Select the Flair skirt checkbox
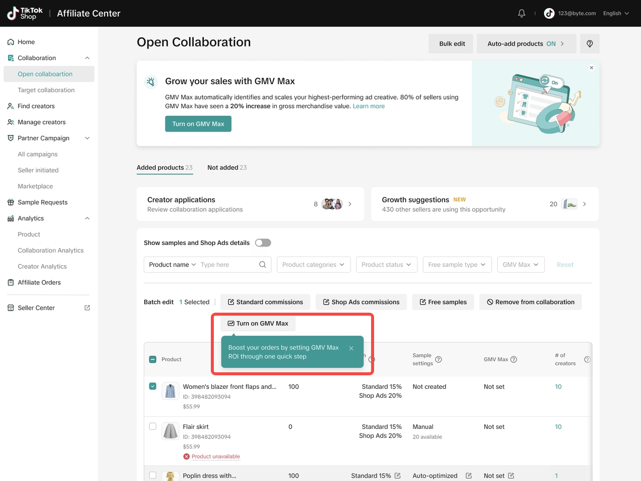The width and height of the screenshot is (641, 481). (x=153, y=426)
